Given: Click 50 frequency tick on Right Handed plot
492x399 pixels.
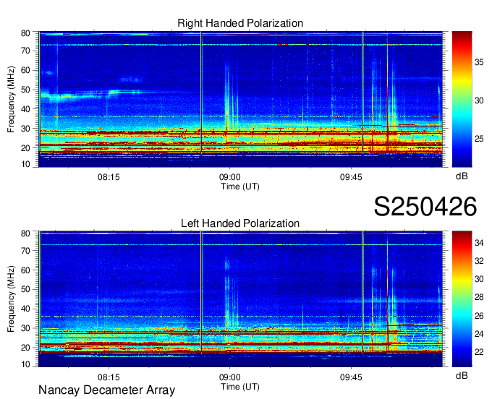Looking at the screenshot, I should pos(25,90).
